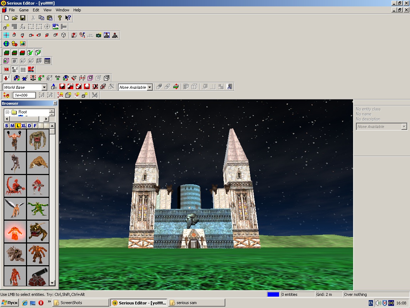Viewport: 410px width, 308px height.
Task: Click the Пуск Start button
Action: point(10,303)
